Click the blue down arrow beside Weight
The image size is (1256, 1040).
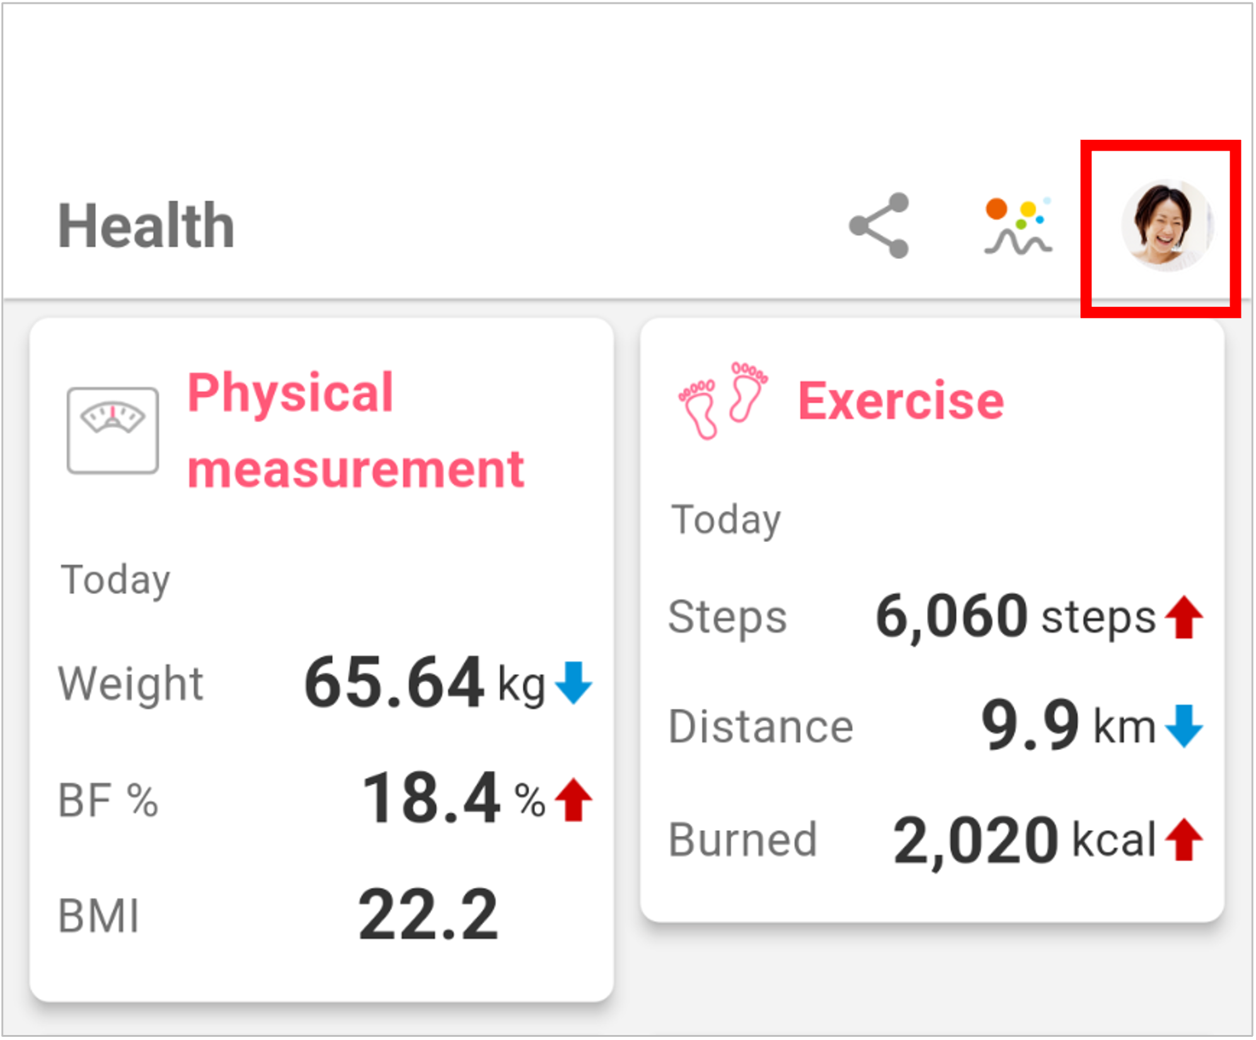click(573, 683)
